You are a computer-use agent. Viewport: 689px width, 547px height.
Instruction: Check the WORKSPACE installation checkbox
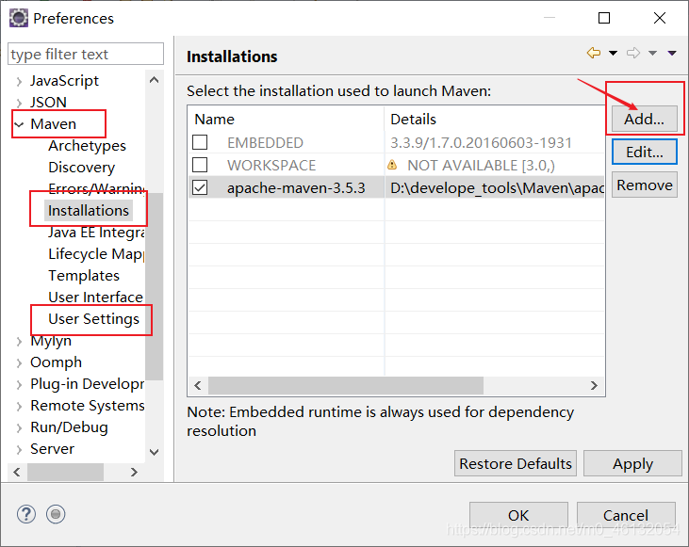point(200,165)
